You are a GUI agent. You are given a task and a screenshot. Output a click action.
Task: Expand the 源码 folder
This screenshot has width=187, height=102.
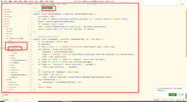(5, 80)
